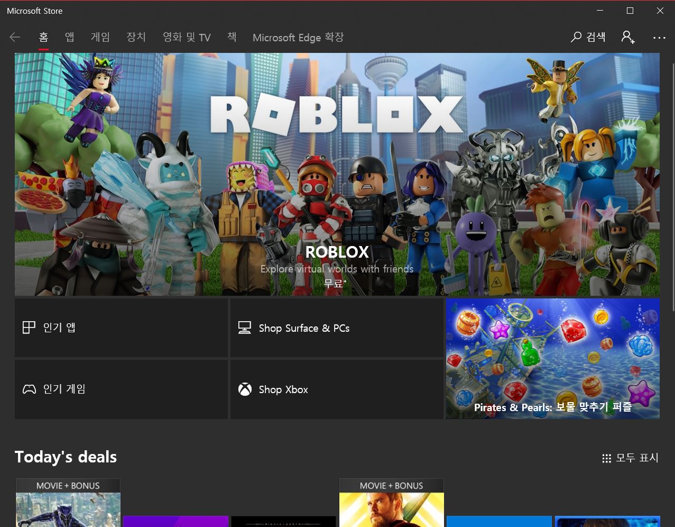Go back with the back arrow

point(15,37)
